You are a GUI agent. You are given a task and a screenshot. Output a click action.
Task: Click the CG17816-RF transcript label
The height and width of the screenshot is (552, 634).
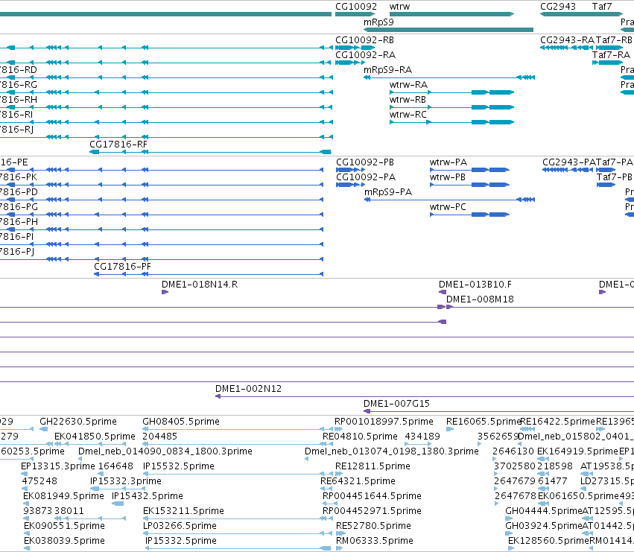[118, 145]
